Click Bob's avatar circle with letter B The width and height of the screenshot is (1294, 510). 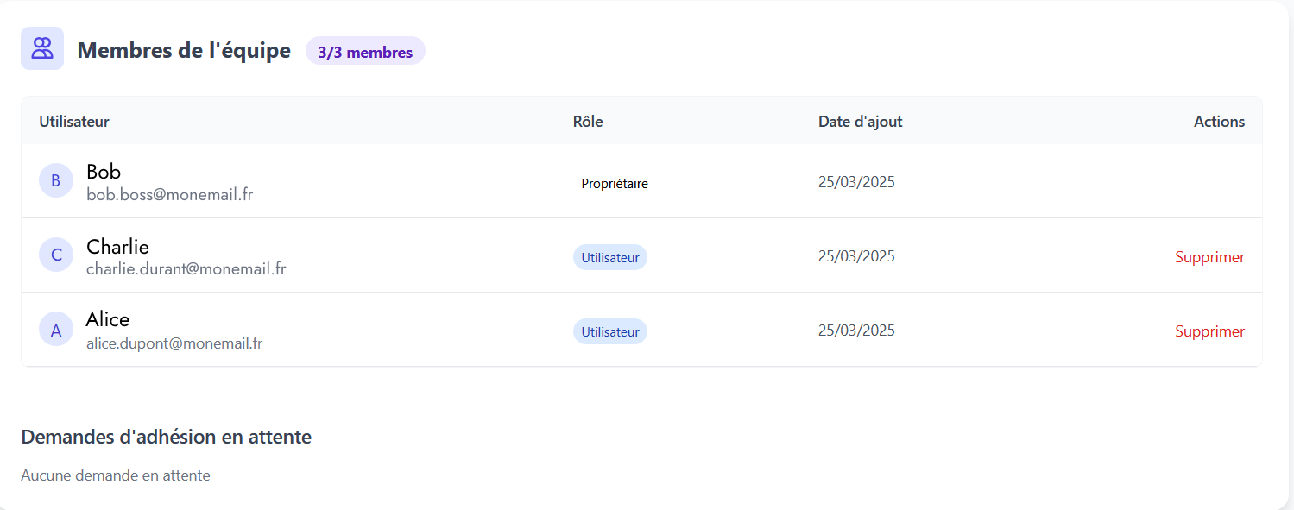coord(56,180)
